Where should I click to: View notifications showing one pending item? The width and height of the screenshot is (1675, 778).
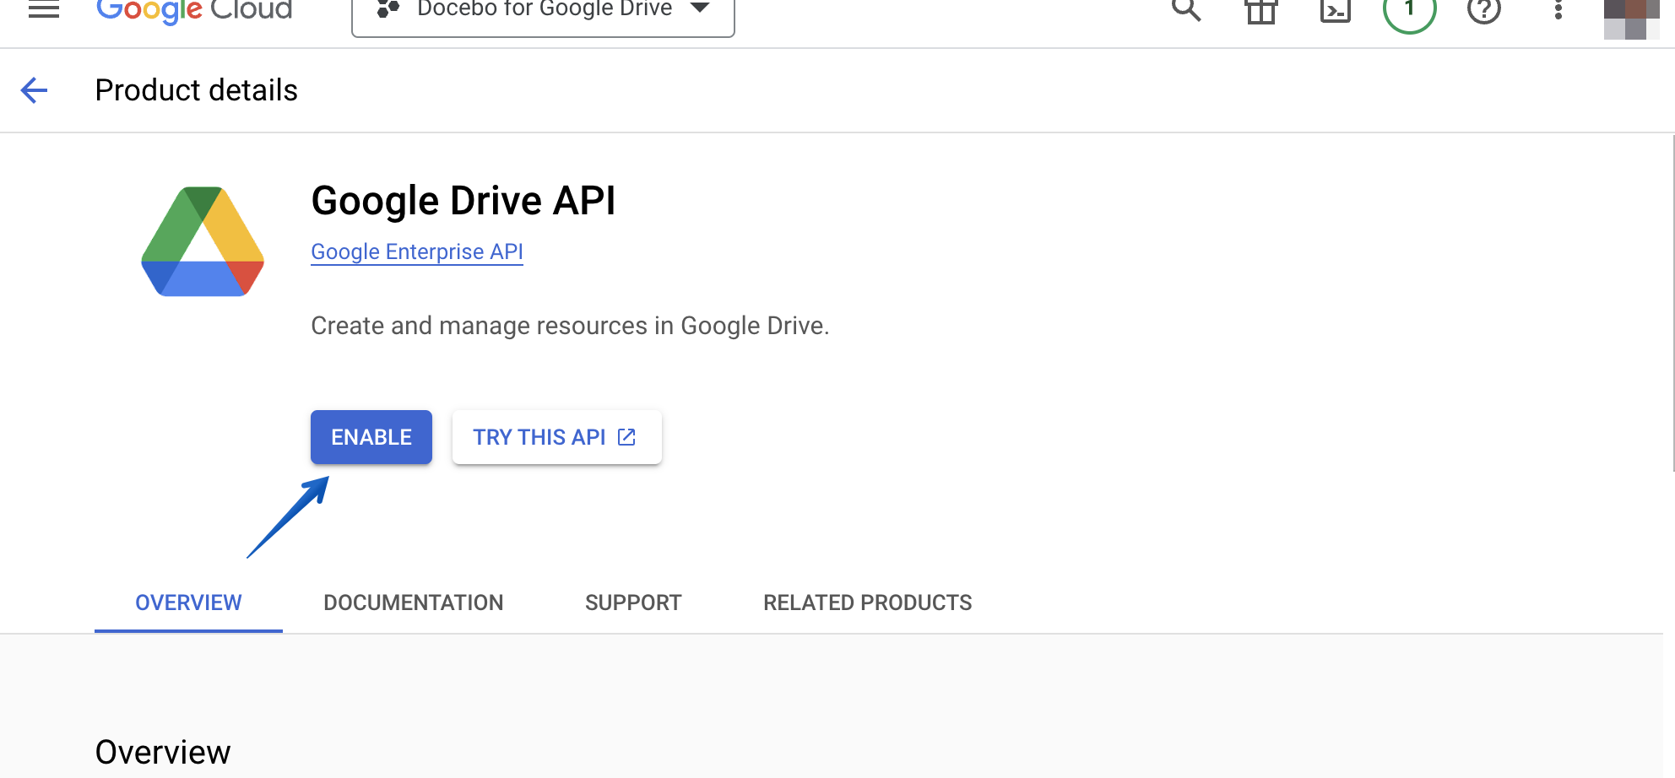click(1408, 11)
